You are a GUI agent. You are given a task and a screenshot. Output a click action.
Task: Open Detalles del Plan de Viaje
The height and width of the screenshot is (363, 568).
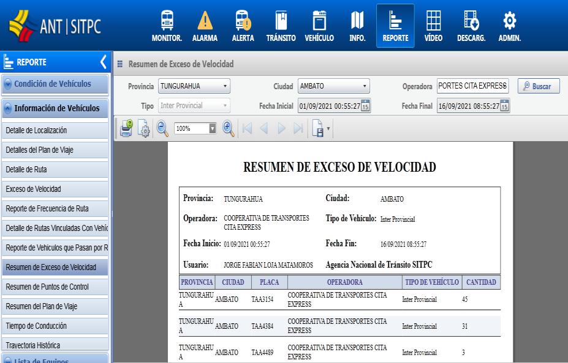[55, 150]
